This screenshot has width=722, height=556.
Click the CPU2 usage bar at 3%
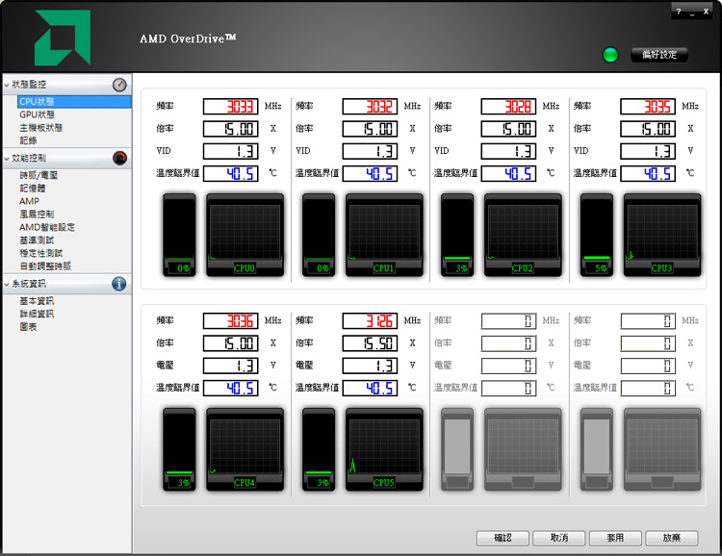point(457,236)
